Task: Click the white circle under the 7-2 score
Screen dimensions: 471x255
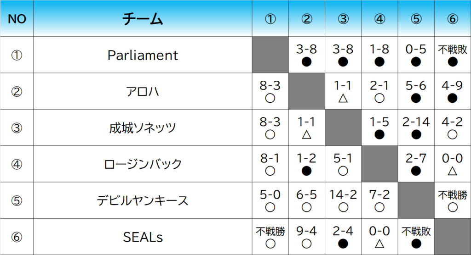Action: 379,207
